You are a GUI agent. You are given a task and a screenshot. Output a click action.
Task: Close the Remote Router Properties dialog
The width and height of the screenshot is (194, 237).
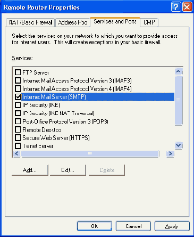pyautogui.click(x=187, y=7)
